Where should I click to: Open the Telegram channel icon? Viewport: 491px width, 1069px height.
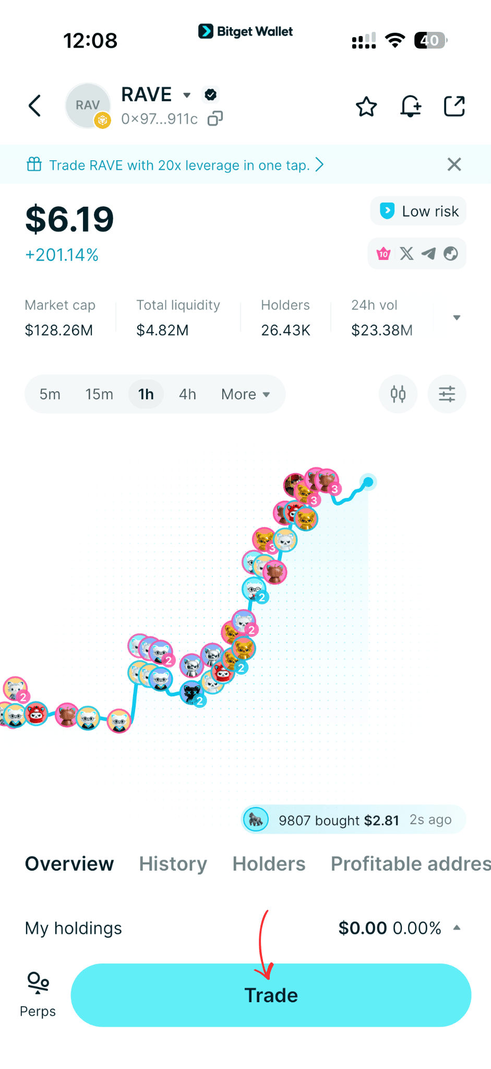[x=429, y=254]
